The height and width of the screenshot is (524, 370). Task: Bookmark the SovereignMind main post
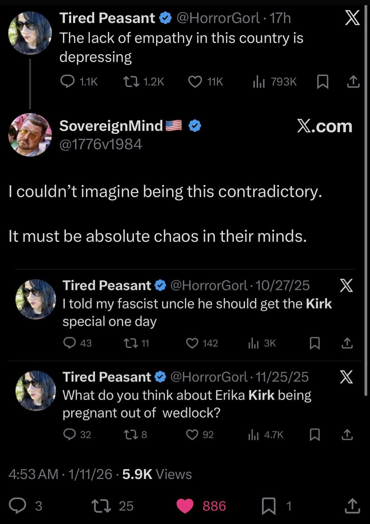pos(268,506)
